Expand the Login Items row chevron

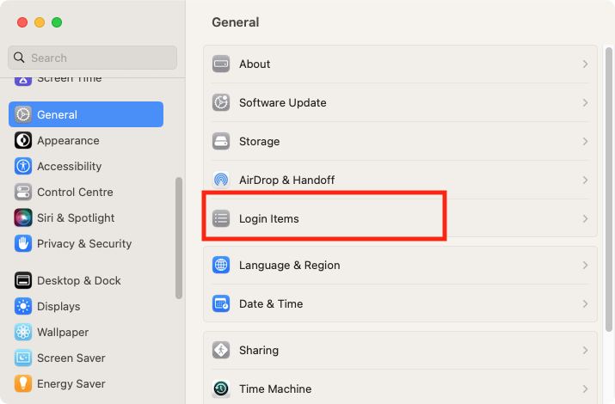click(585, 218)
